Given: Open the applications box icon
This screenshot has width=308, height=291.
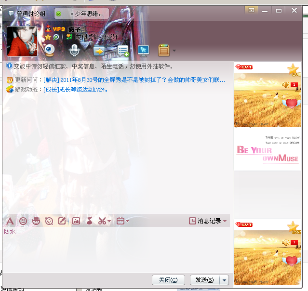Looking at the screenshot, I should pos(164,50).
